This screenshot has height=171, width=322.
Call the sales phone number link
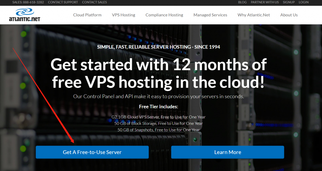point(28,2)
